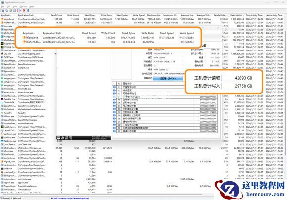This screenshot has width=287, height=200.
Task: Select SMART attribute row 0F in CrystalDiskInfo
Action: point(165,131)
